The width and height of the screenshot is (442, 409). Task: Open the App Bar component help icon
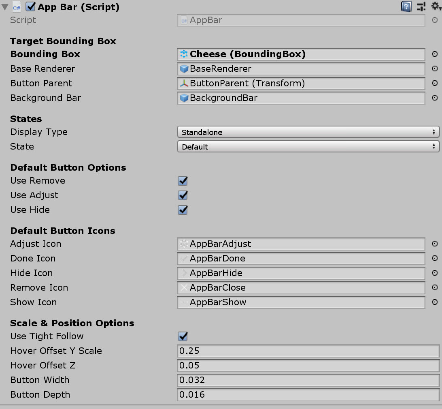click(x=406, y=6)
